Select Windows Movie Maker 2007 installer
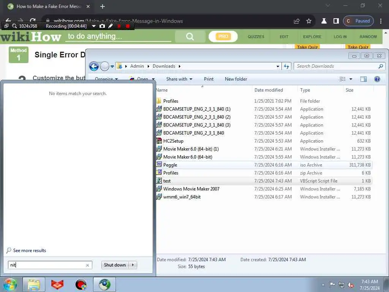 pos(191,189)
